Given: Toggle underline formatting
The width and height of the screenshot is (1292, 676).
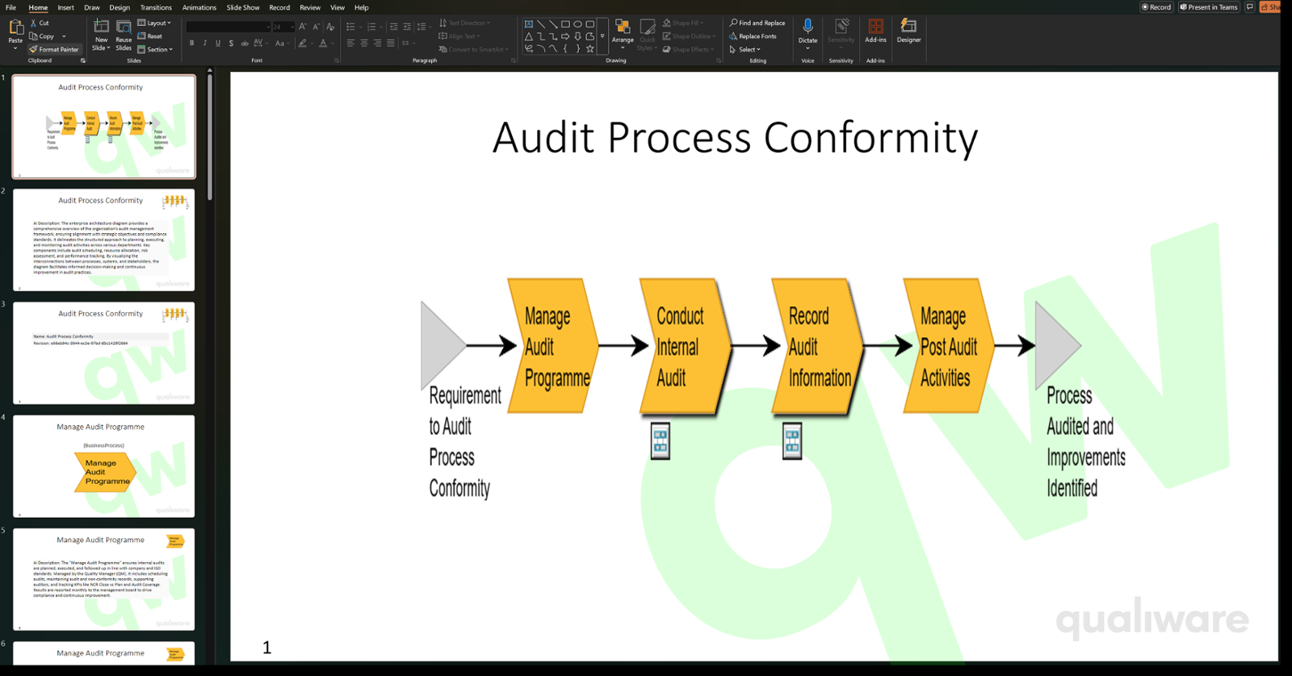Looking at the screenshot, I should (218, 43).
